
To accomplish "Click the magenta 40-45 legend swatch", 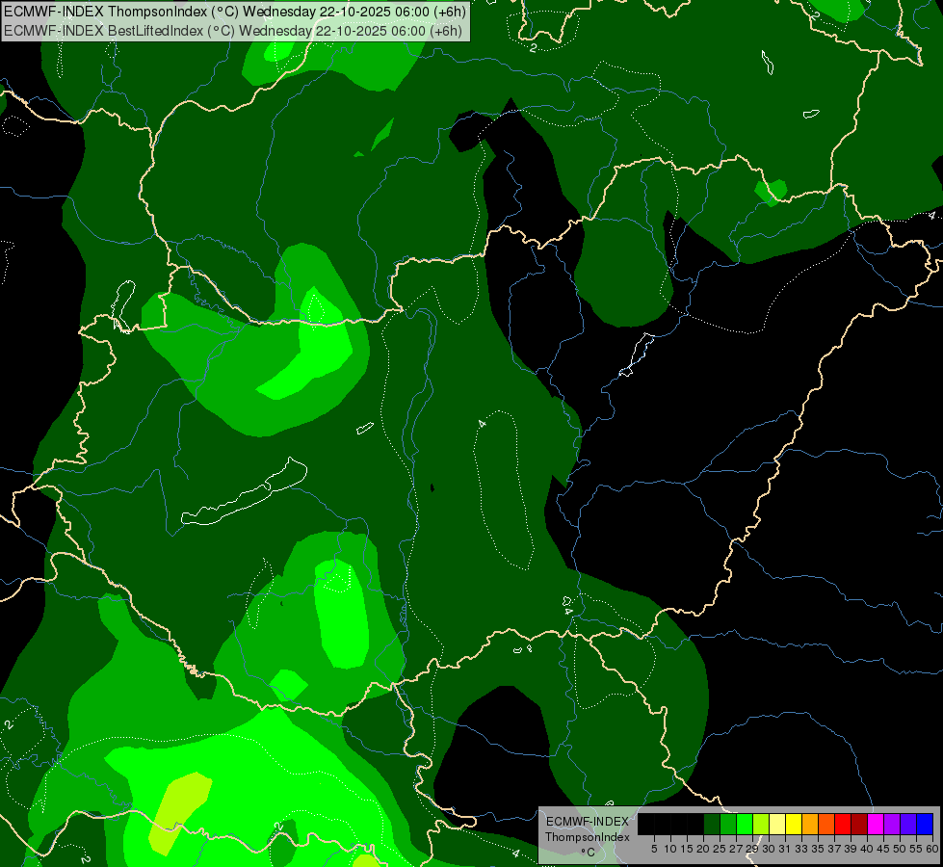I will pyautogui.click(x=876, y=824).
